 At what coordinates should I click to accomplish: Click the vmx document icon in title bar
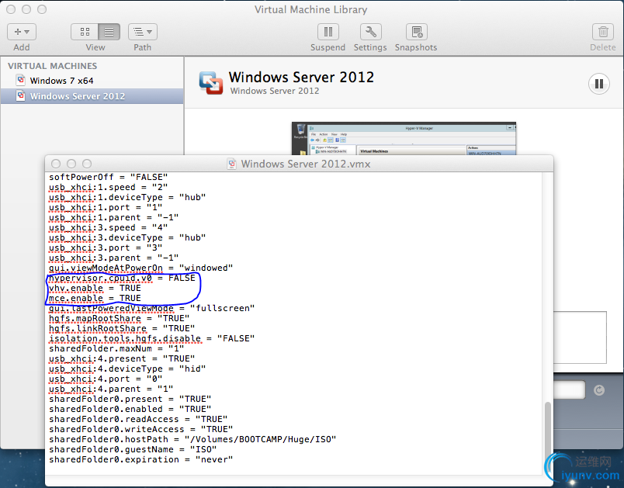click(x=231, y=164)
